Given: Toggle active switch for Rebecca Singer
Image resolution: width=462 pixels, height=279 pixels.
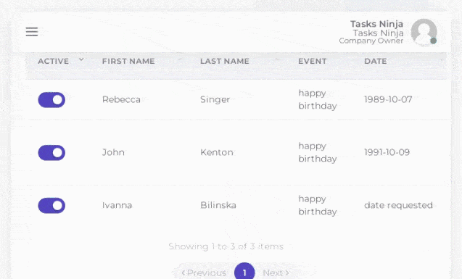Looking at the screenshot, I should click(51, 100).
